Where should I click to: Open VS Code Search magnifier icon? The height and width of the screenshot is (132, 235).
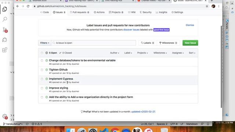(x=5, y=19)
